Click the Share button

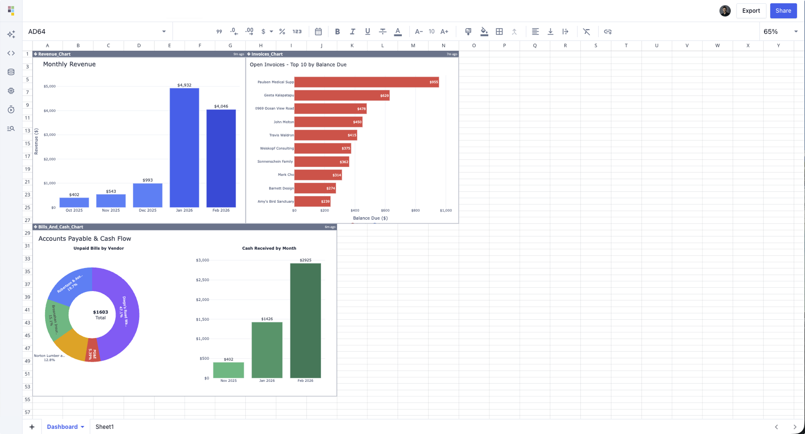click(x=783, y=11)
